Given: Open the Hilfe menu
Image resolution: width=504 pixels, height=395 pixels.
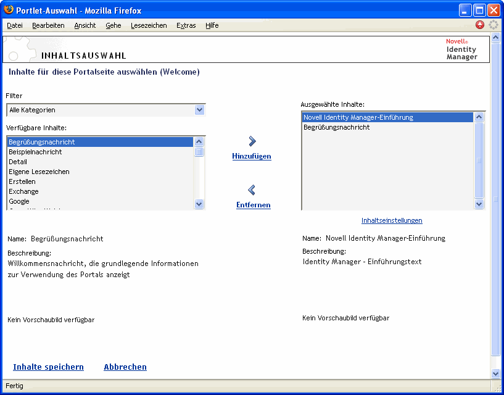Looking at the screenshot, I should point(212,25).
